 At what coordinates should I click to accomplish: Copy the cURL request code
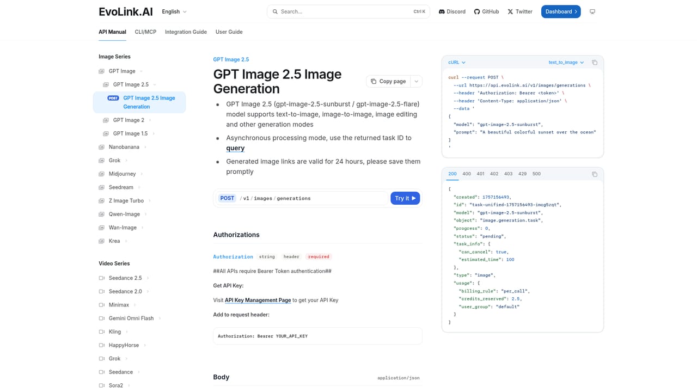pyautogui.click(x=595, y=63)
